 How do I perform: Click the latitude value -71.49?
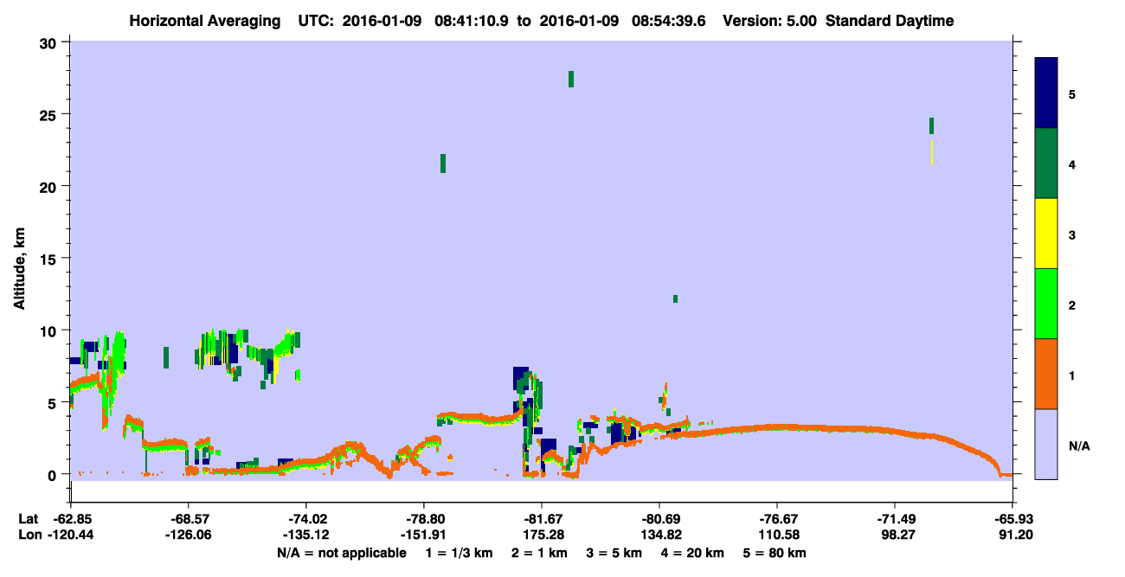[x=895, y=519]
